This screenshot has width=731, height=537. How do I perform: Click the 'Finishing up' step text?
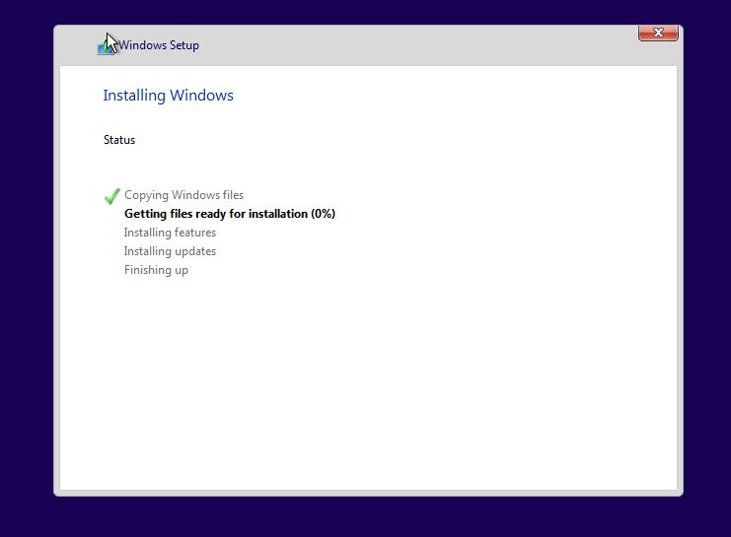[156, 270]
